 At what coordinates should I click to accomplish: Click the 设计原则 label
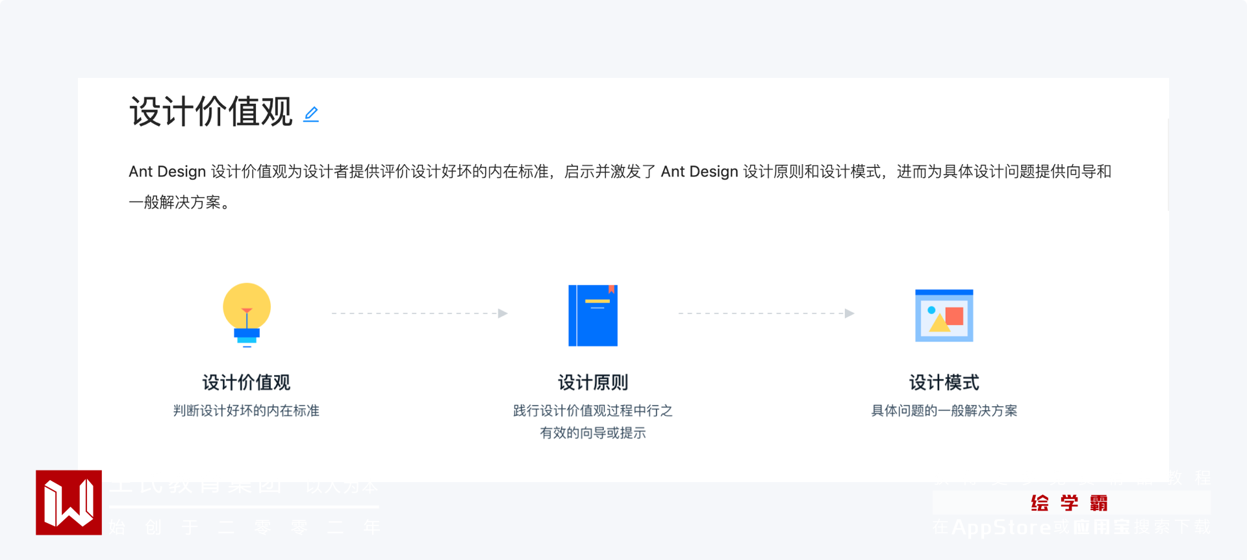pos(593,382)
